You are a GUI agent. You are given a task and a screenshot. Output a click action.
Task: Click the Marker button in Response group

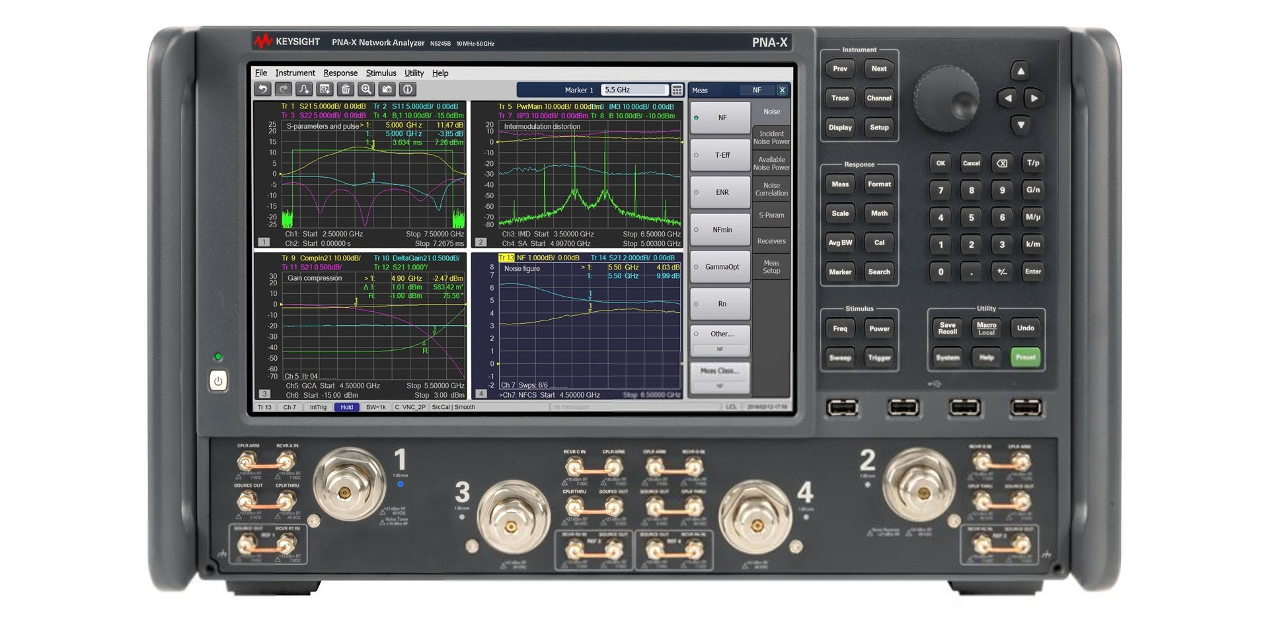(x=840, y=272)
